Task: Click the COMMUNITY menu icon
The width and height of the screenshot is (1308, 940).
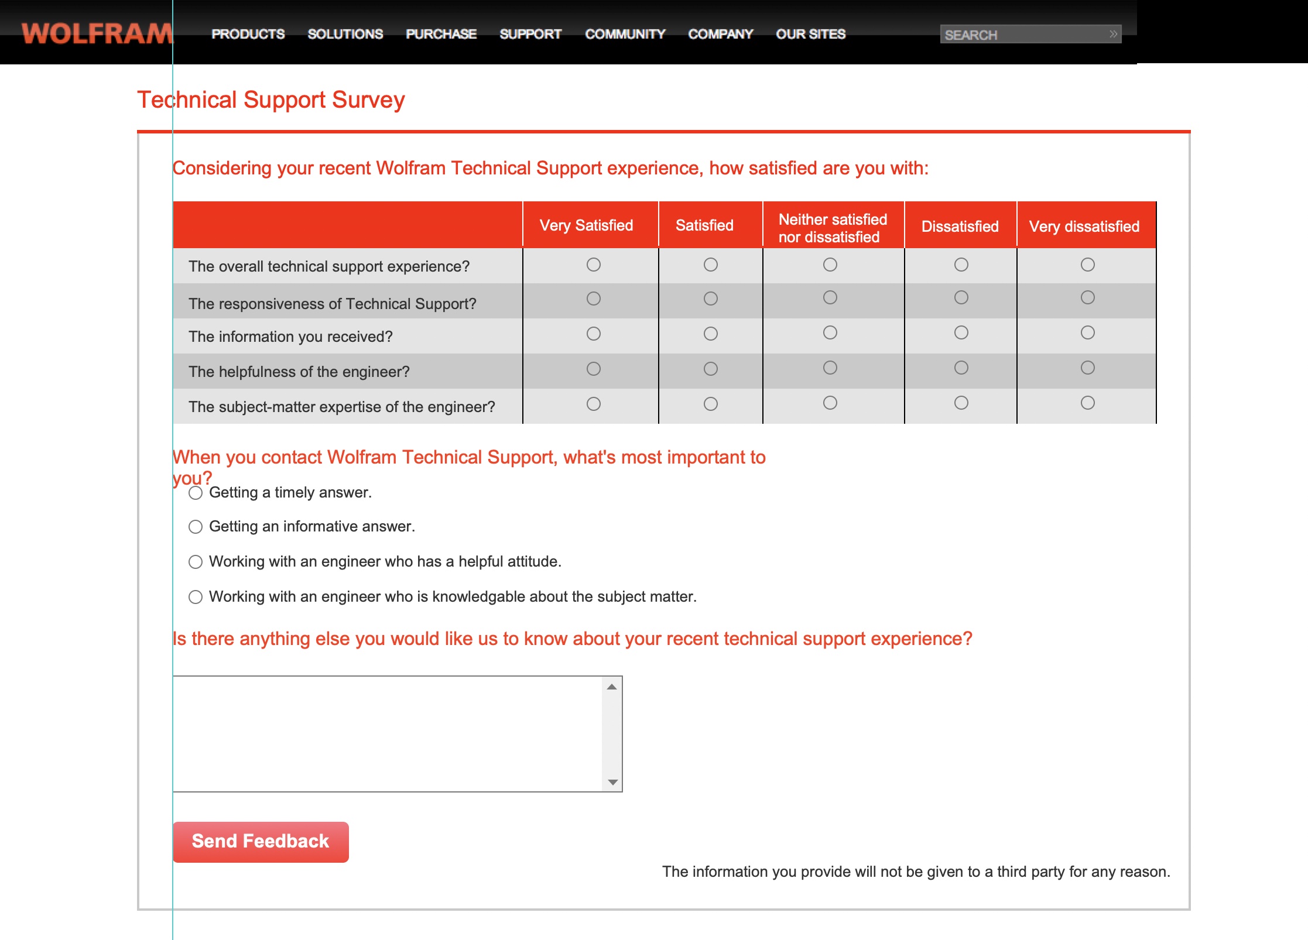Action: click(625, 33)
